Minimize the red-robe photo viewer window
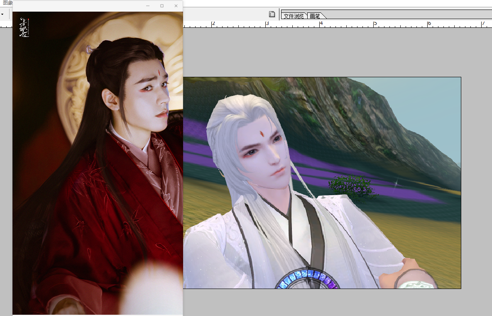The width and height of the screenshot is (492, 316). point(148,6)
